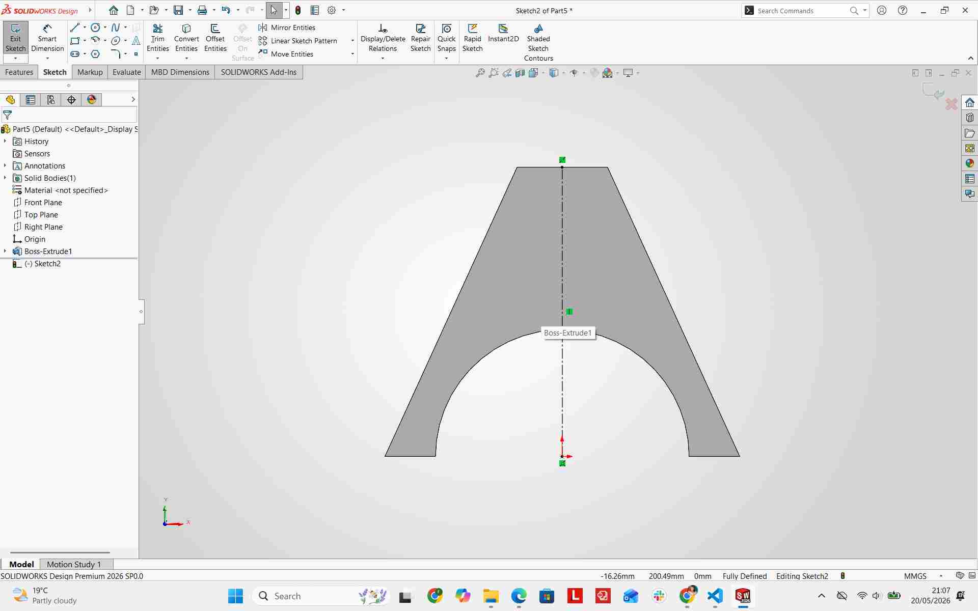Select the Sketch Fillet tool
The height and width of the screenshot is (611, 978).
[x=116, y=54]
